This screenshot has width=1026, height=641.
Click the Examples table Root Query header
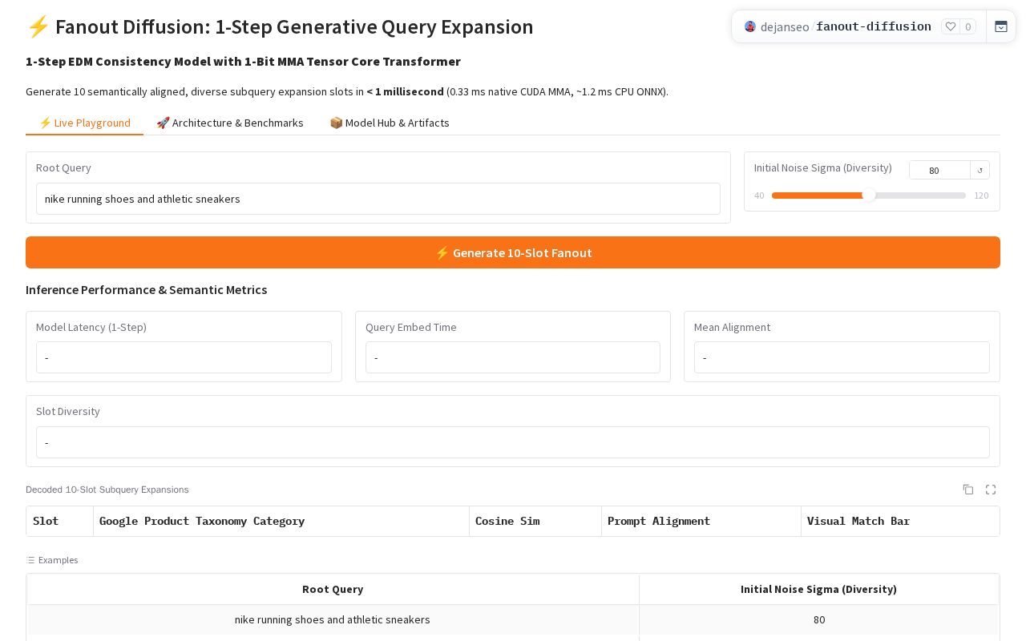coord(333,589)
